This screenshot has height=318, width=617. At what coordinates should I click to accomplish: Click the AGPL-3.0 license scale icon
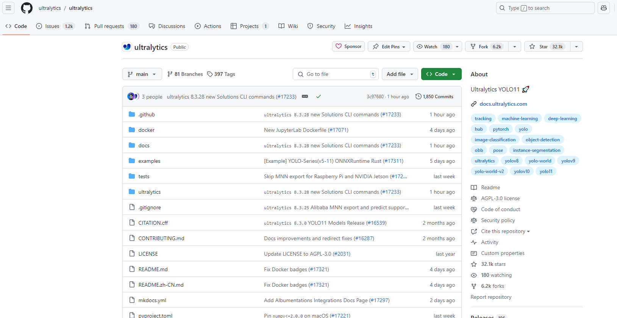tap(474, 198)
